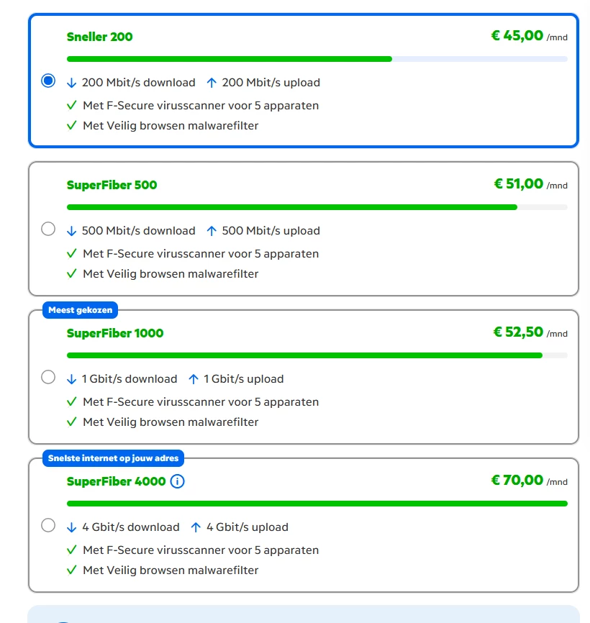Screen dimensions: 590x623
Task: Pick the SuperFiber 4000 radio button
Action: 48,525
